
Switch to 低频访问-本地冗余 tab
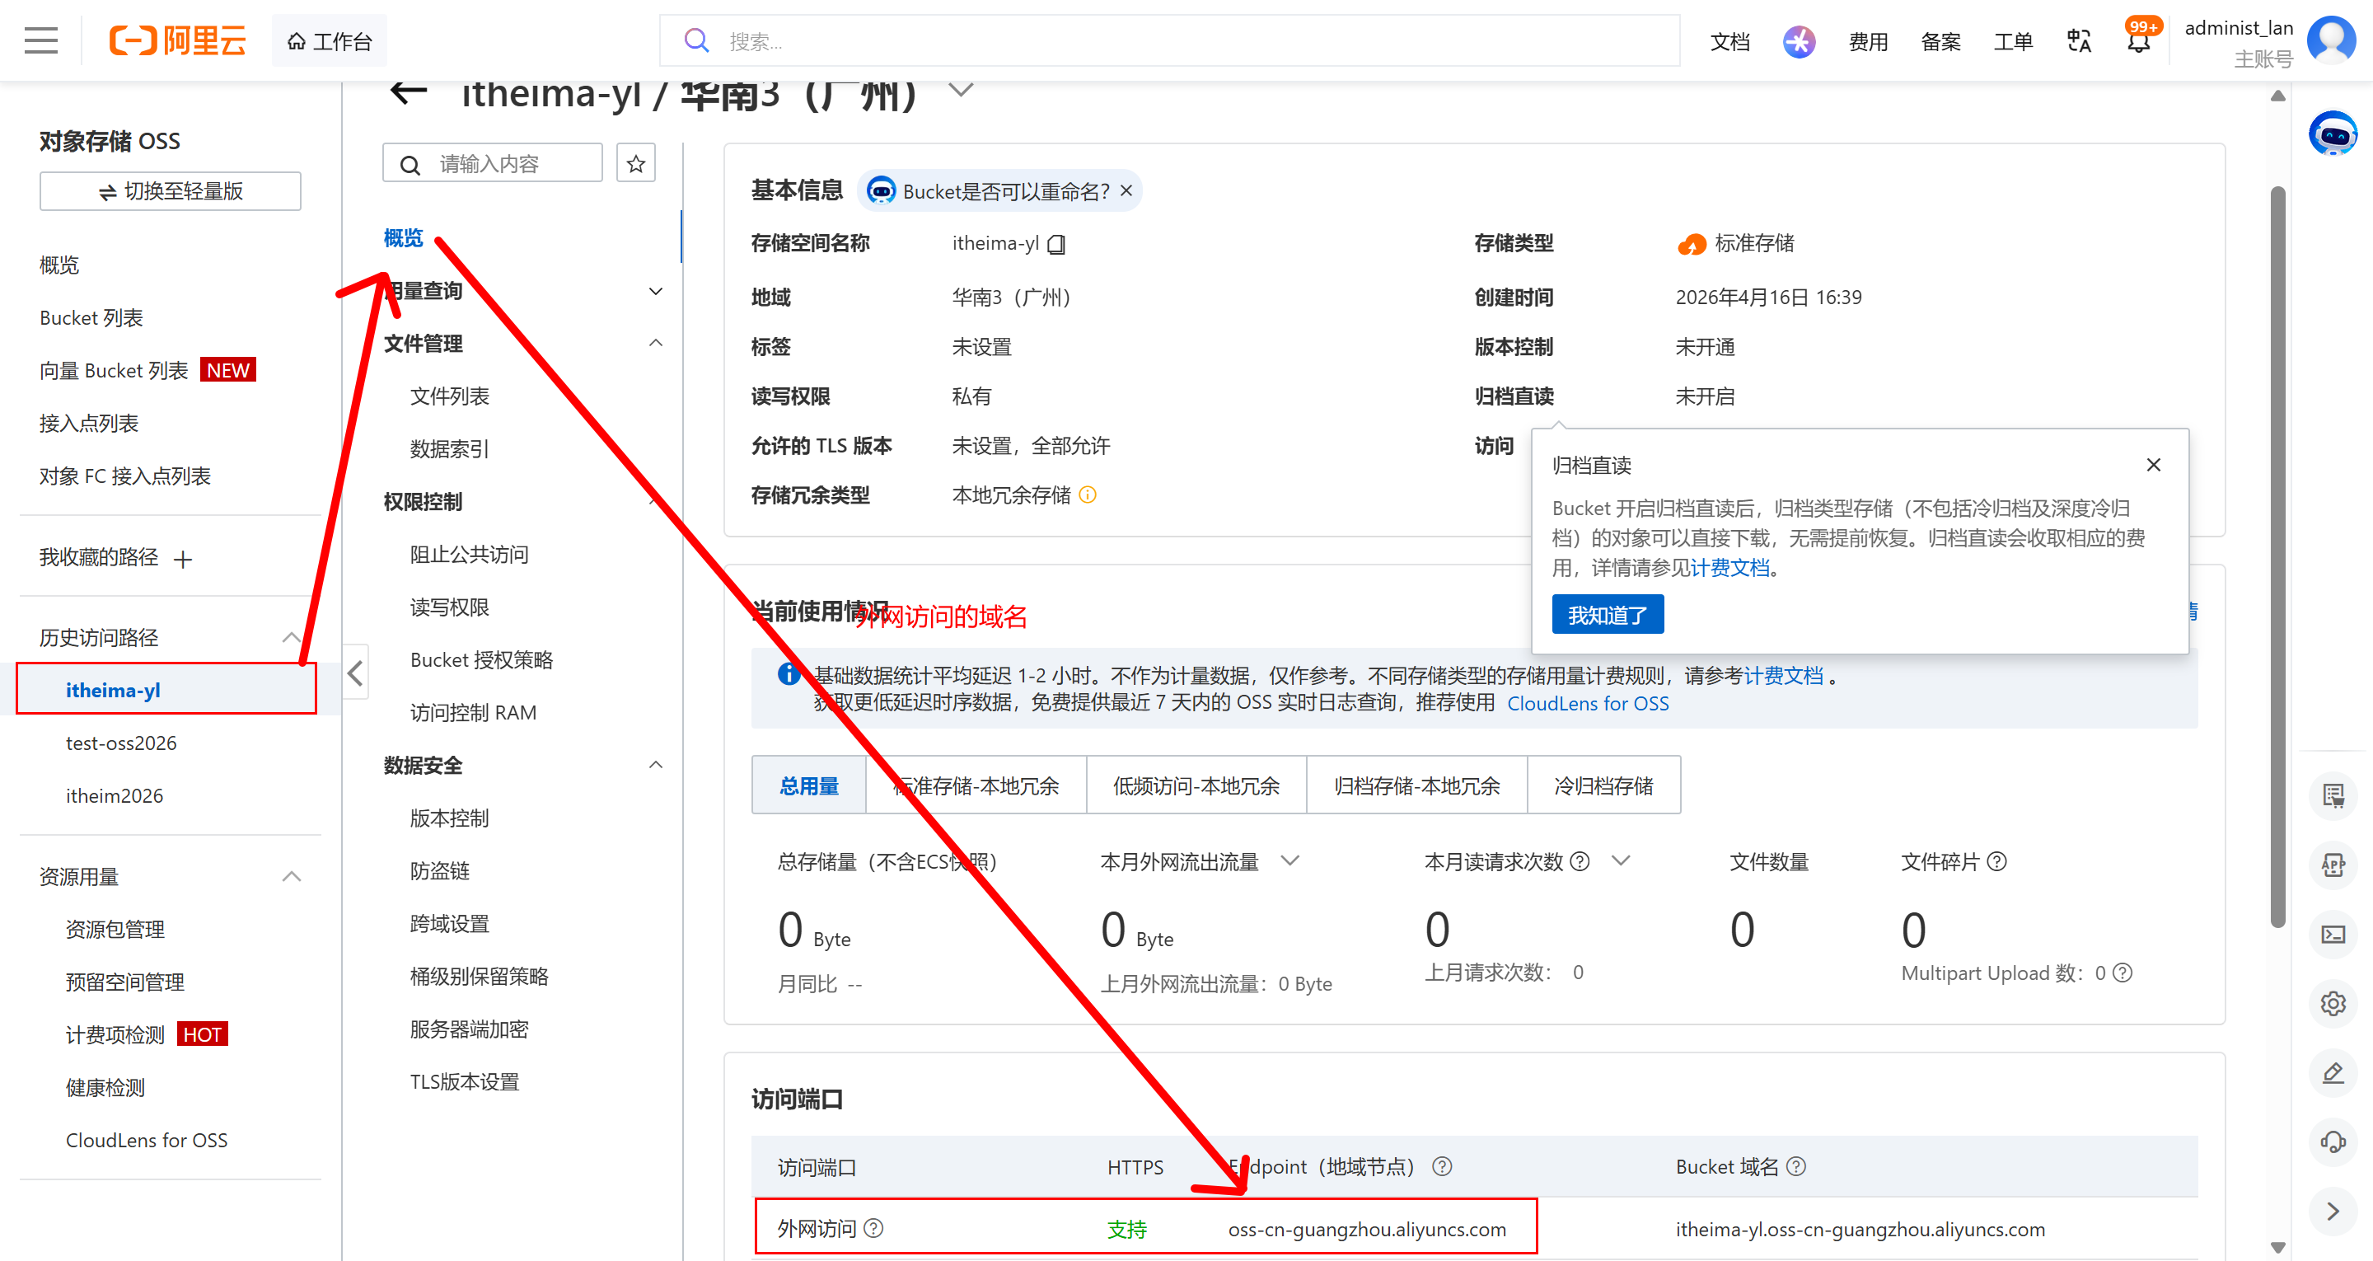[1196, 785]
